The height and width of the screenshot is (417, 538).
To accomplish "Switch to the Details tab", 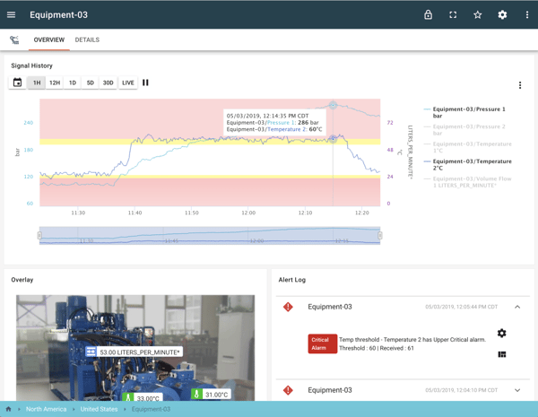I will tap(87, 40).
